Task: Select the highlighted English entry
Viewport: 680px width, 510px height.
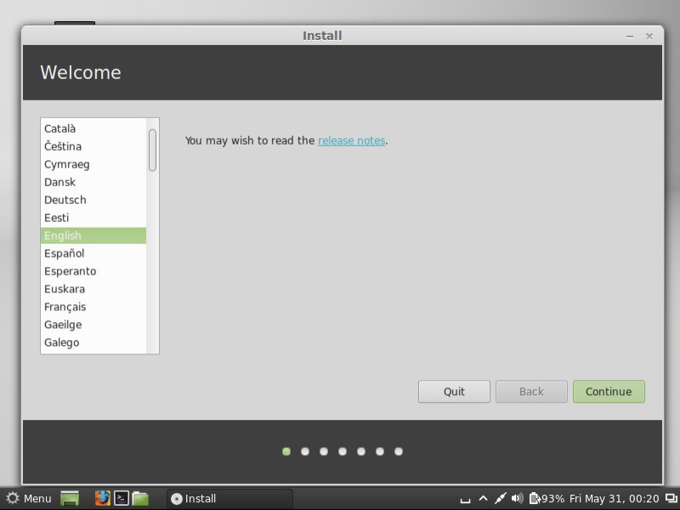Action: tap(93, 235)
